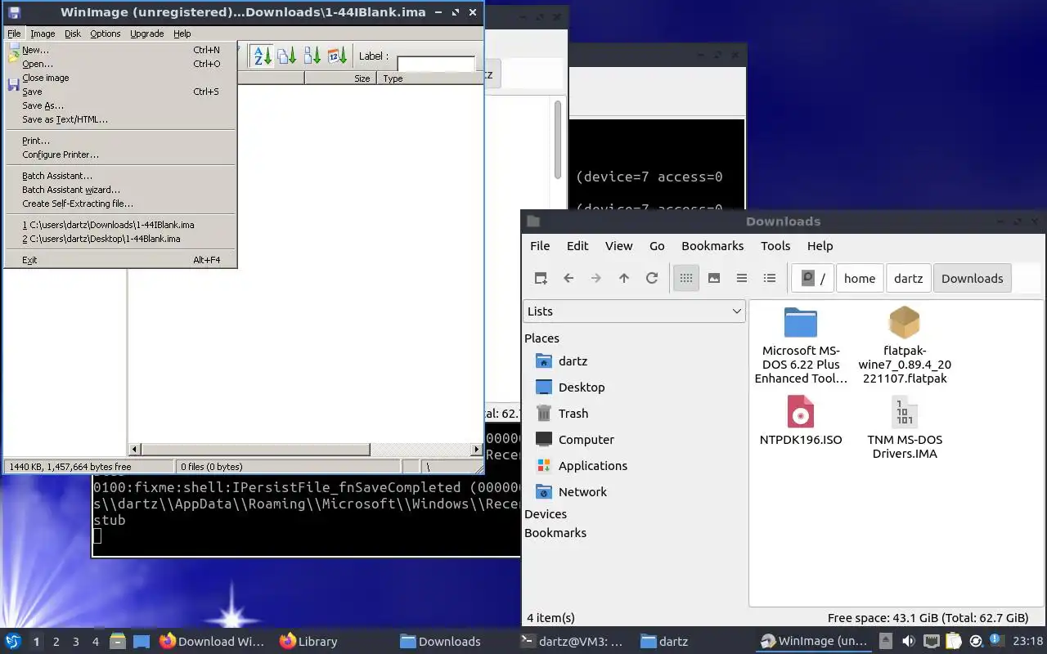
Task: Open the File menu in WinImage
Action: pyautogui.click(x=14, y=34)
